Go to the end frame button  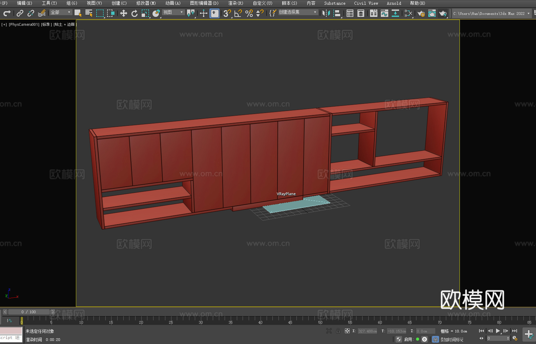tap(515, 331)
